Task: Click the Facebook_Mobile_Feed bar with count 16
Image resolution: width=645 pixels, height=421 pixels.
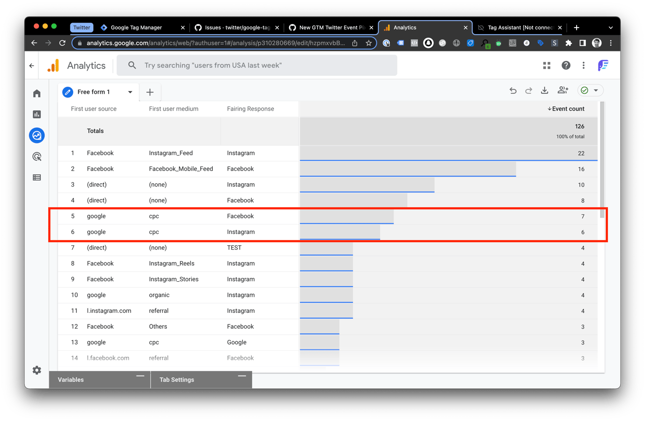Action: [408, 169]
